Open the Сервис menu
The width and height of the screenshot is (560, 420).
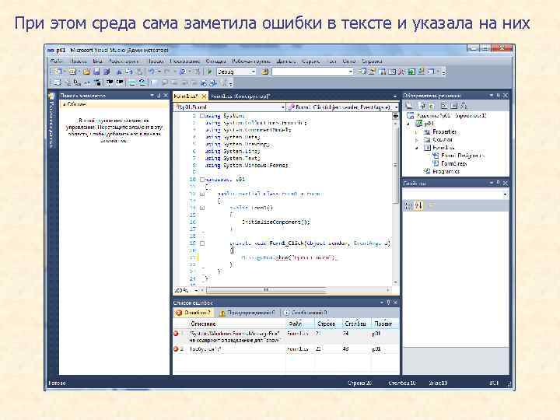click(310, 61)
